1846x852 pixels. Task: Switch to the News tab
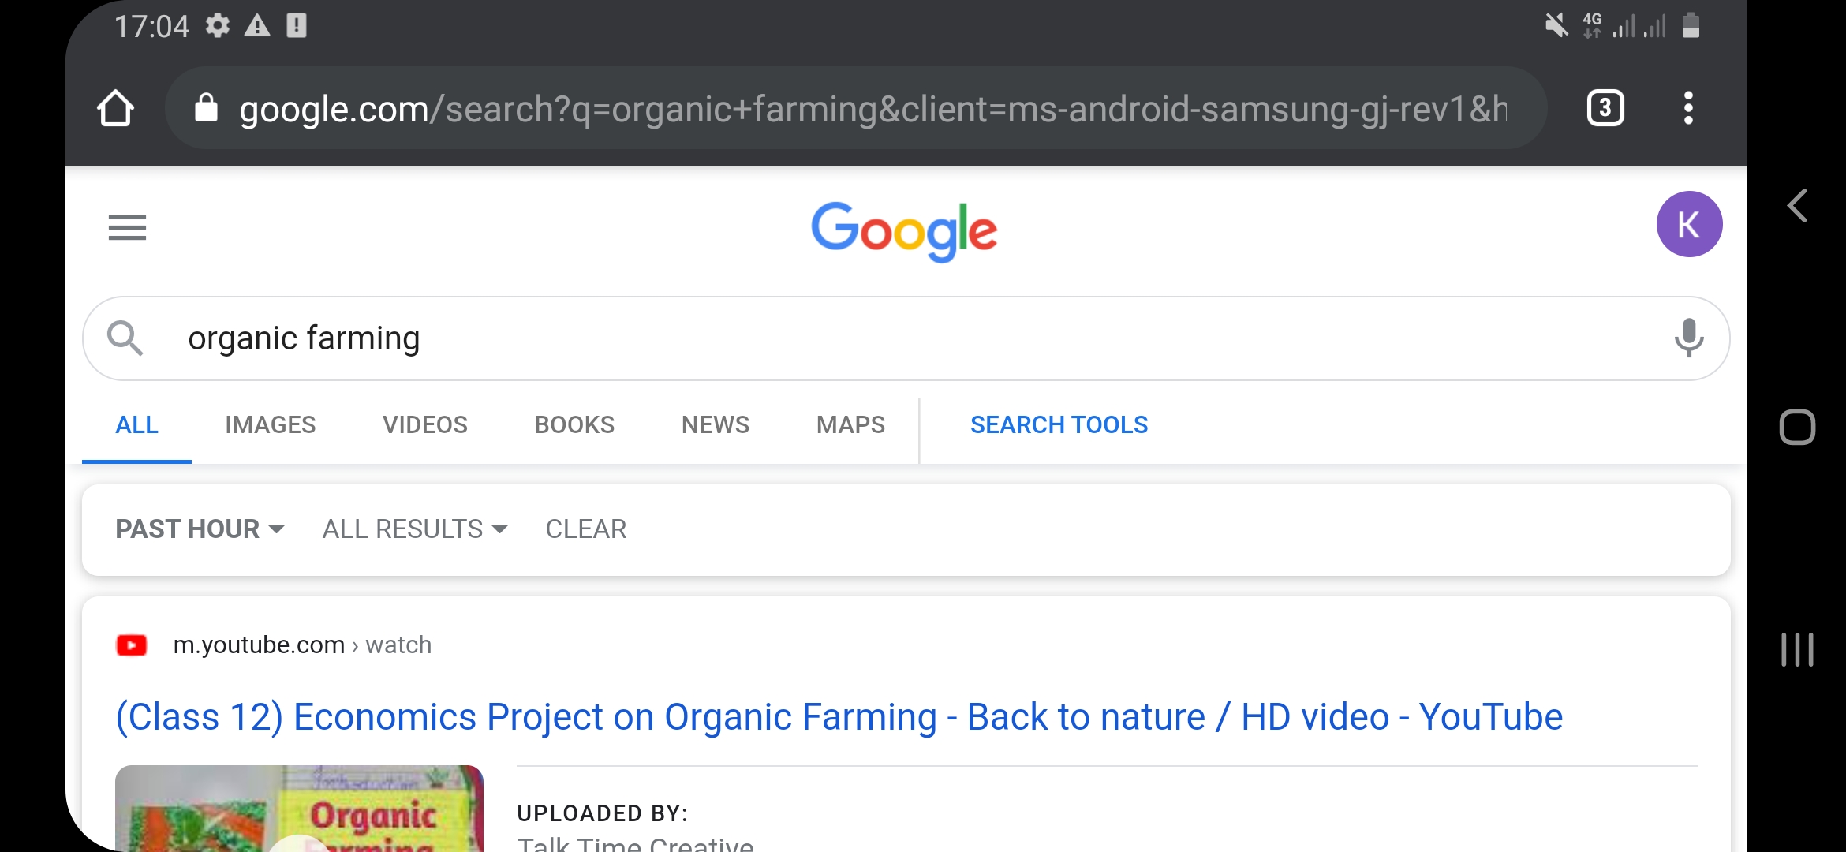click(716, 425)
